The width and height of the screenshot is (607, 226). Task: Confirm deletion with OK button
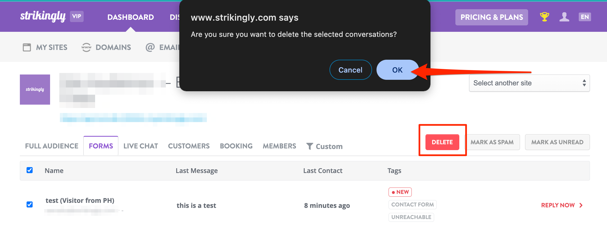tap(397, 70)
